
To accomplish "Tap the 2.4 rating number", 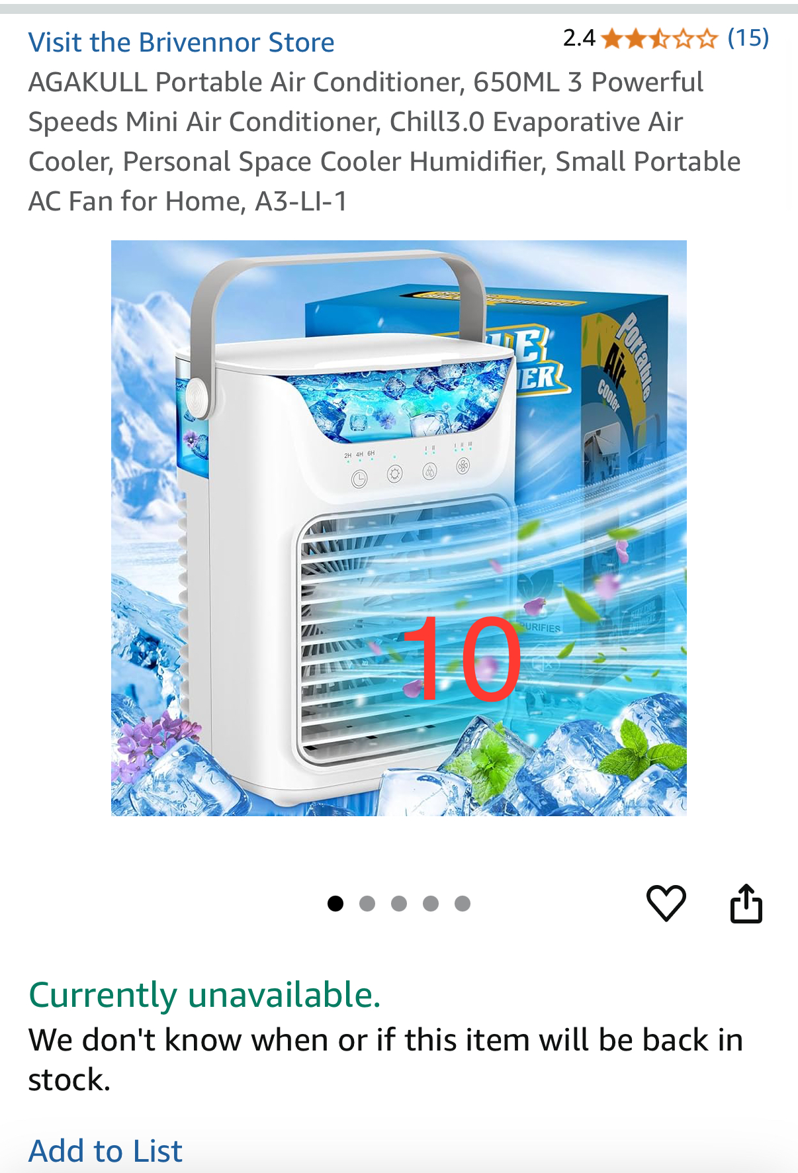I will [x=579, y=38].
